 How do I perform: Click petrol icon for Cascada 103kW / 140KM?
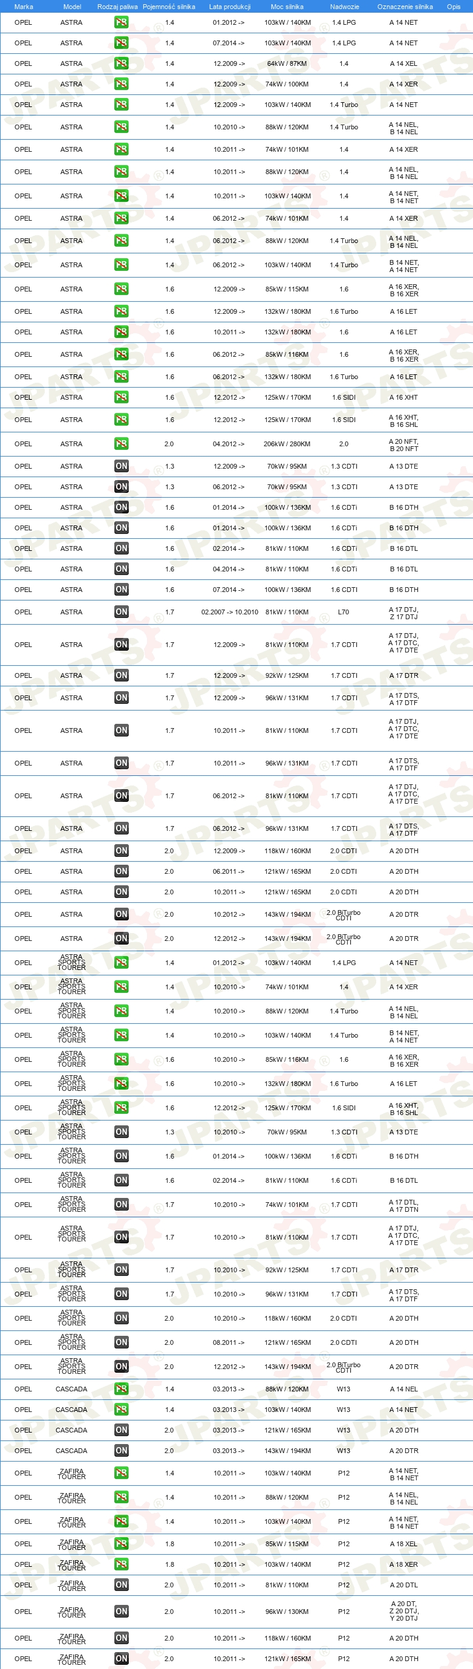point(121,1410)
